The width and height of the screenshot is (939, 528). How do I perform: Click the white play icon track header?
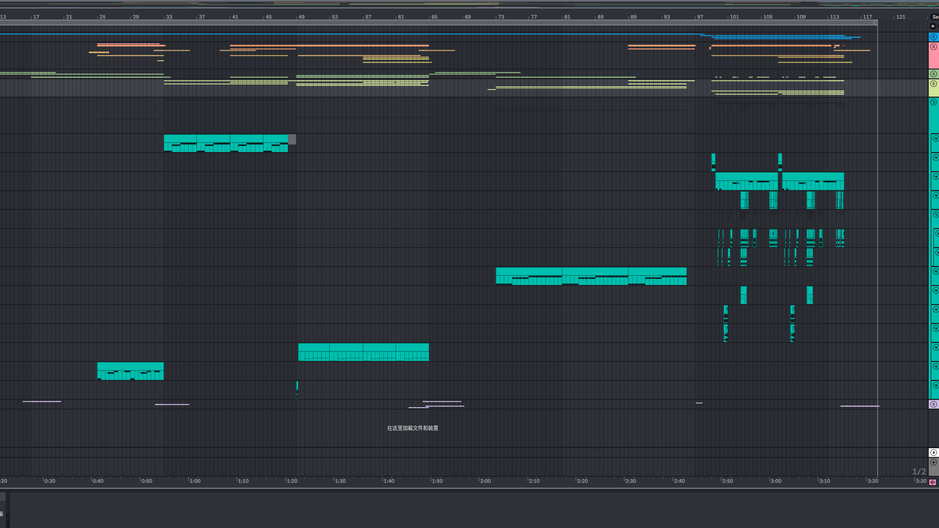tap(933, 452)
